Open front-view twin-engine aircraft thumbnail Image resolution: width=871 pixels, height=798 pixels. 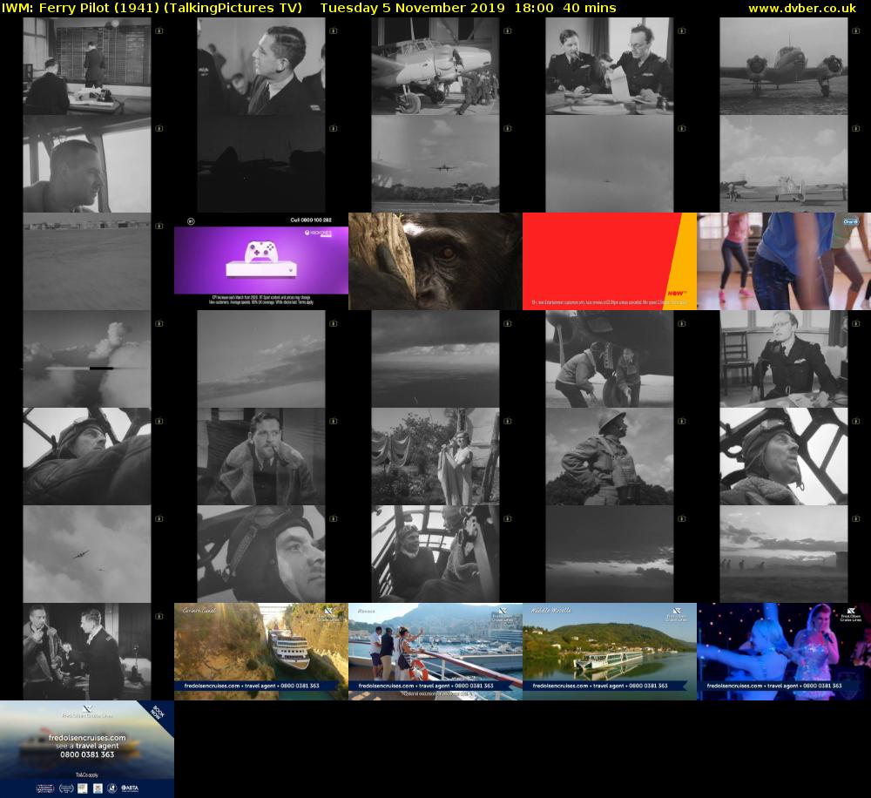click(x=784, y=66)
